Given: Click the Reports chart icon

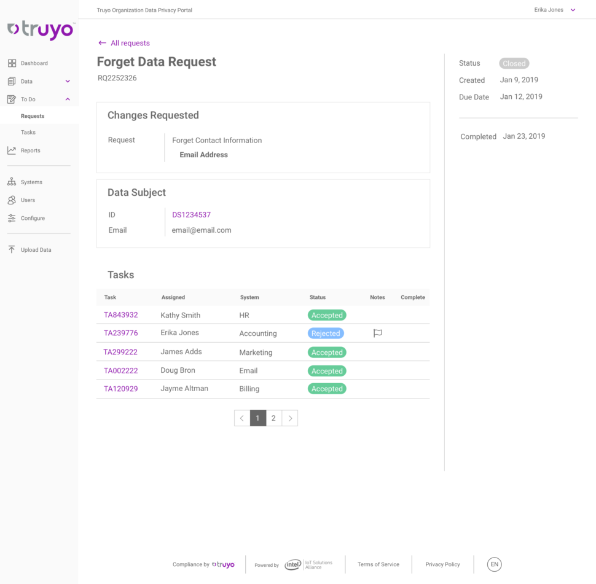Looking at the screenshot, I should (x=12, y=150).
